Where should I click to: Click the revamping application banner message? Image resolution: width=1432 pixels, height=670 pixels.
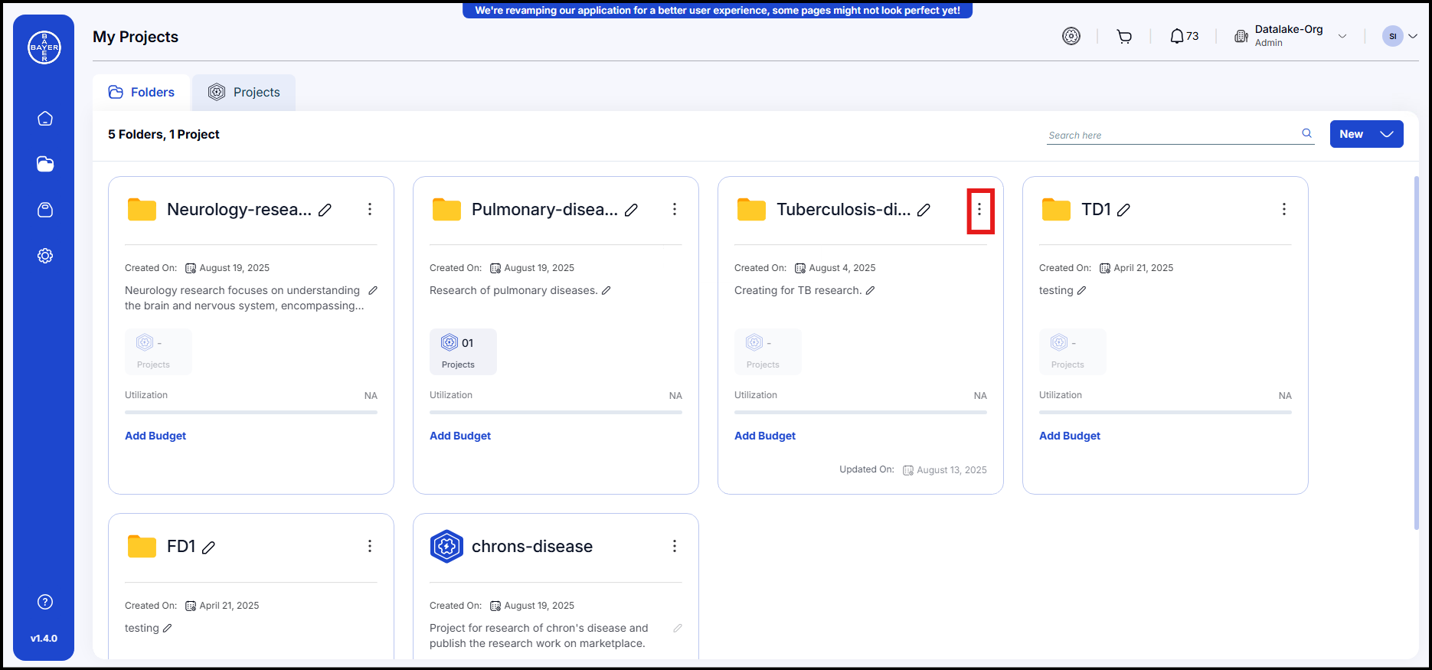(x=718, y=11)
